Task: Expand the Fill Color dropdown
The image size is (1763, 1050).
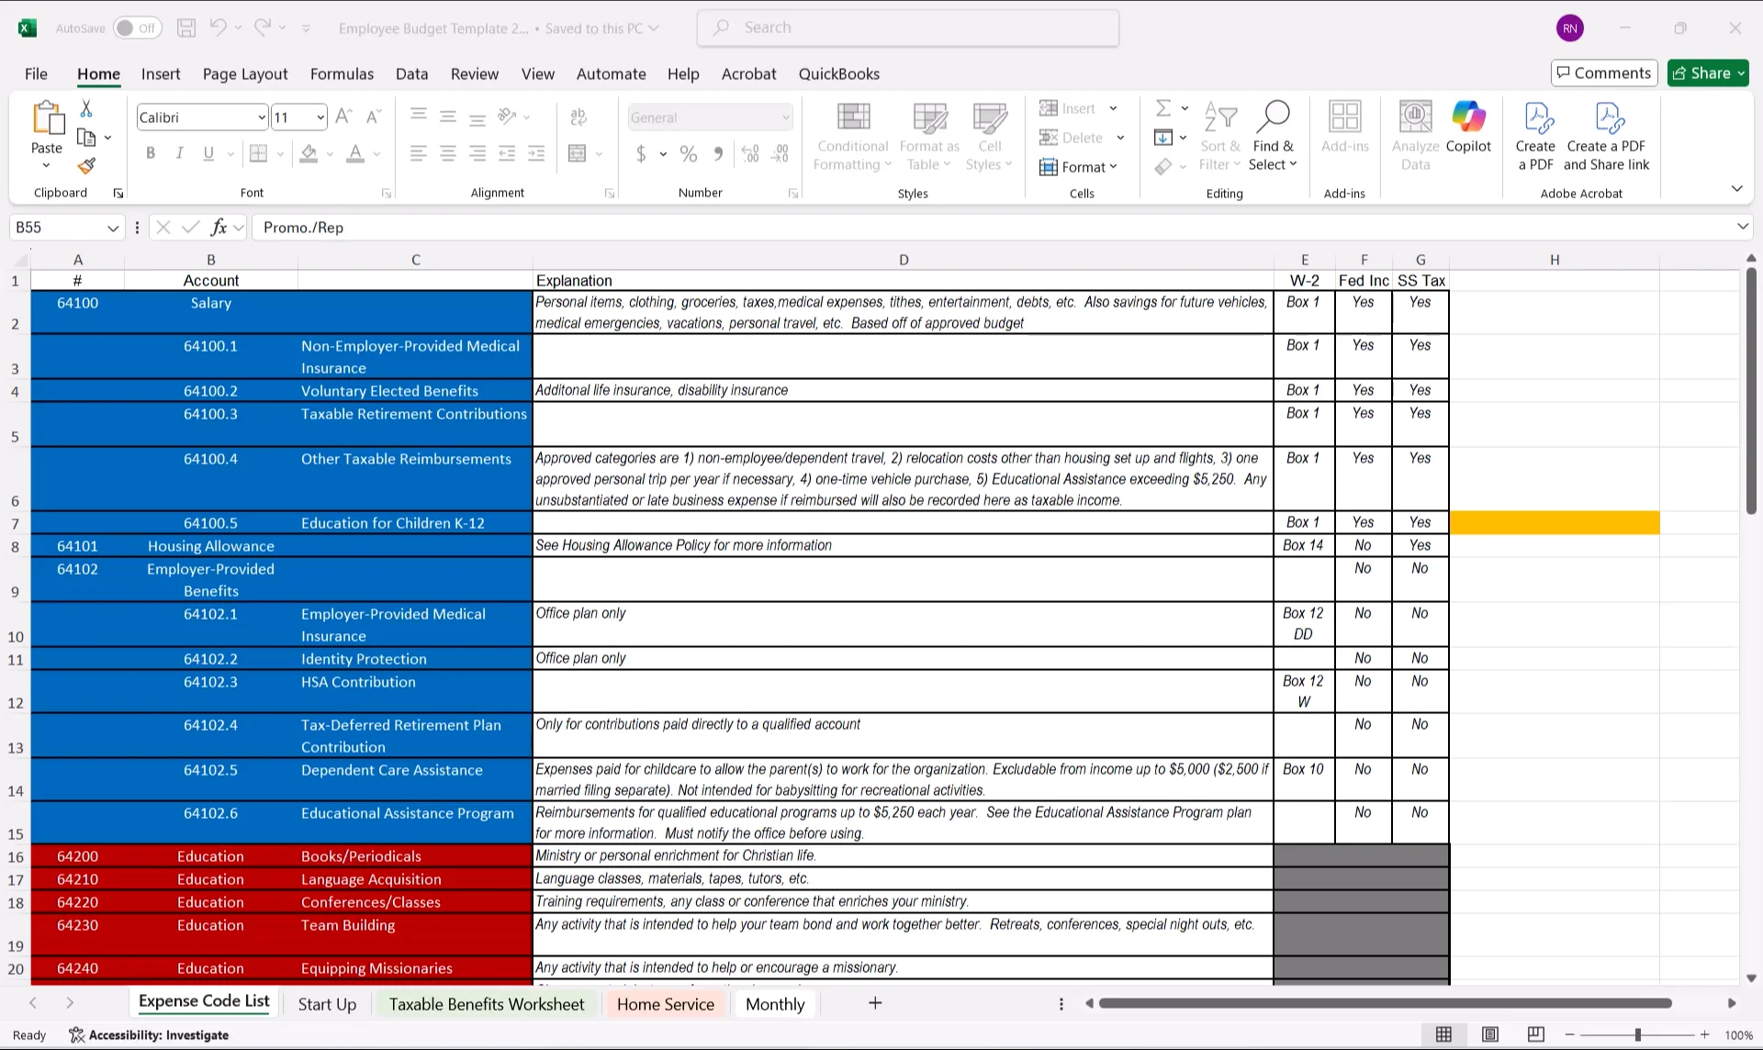Action: [330, 154]
